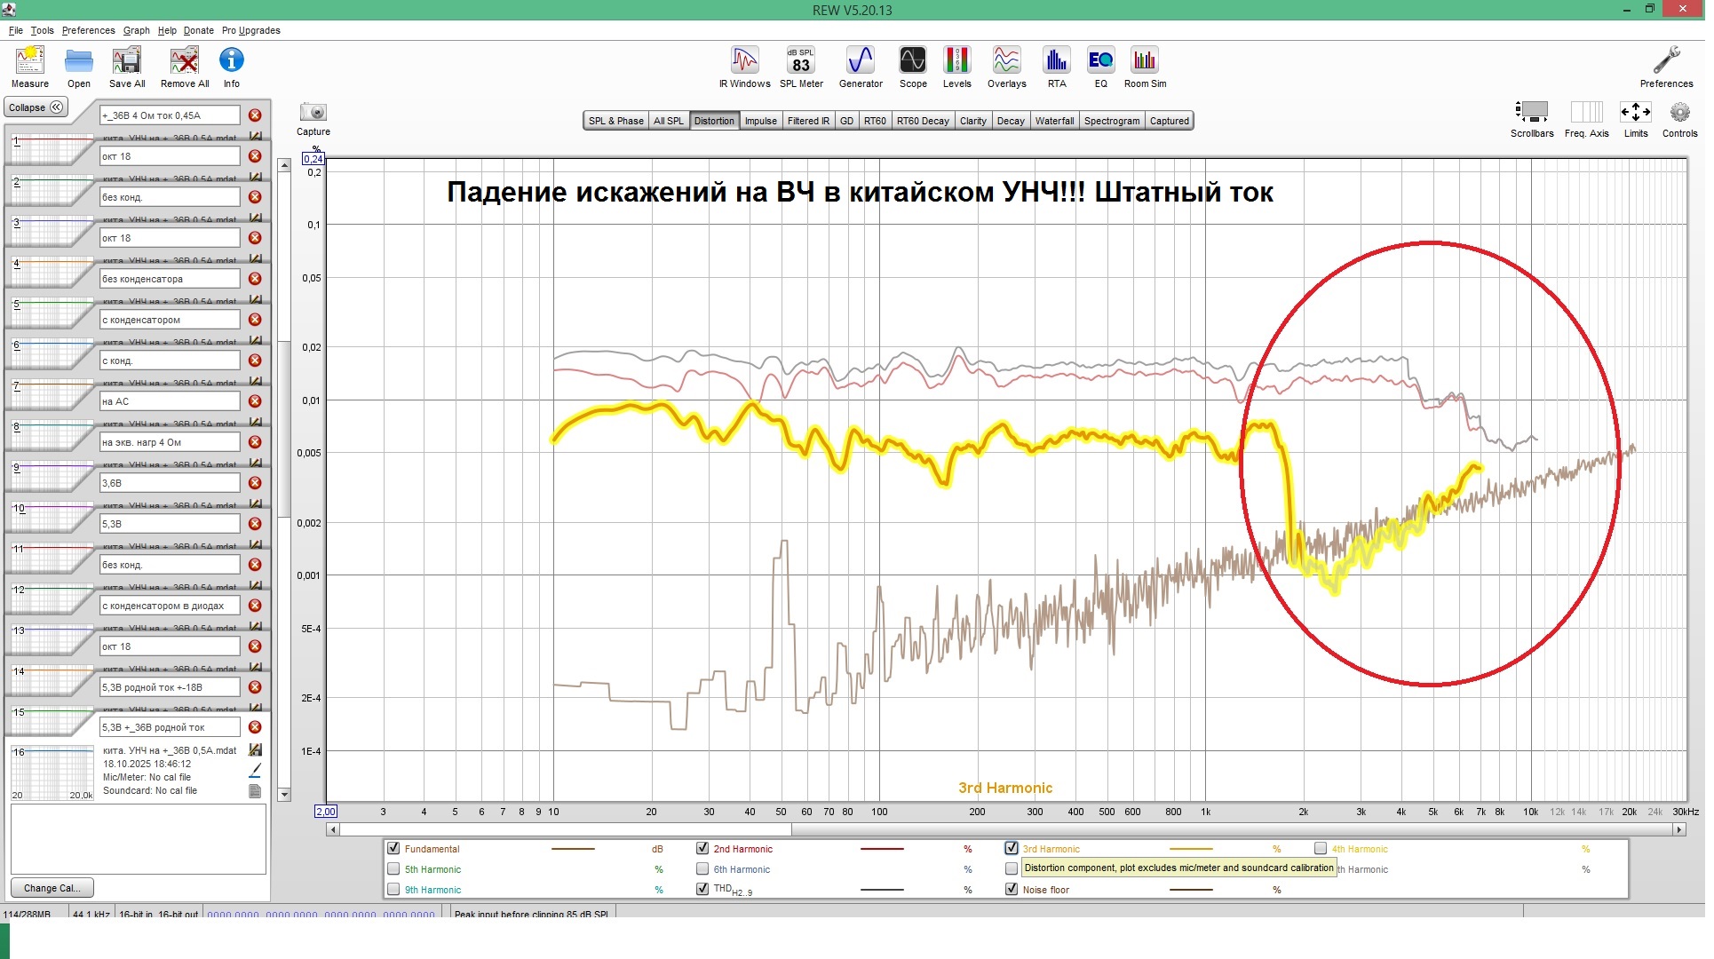Enable the 5th Harmonic checkbox
Image resolution: width=1714 pixels, height=959 pixels.
click(x=393, y=869)
